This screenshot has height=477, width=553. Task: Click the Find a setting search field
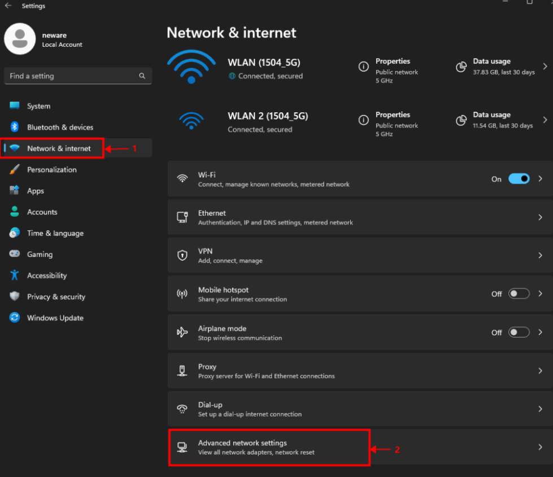[x=78, y=76]
